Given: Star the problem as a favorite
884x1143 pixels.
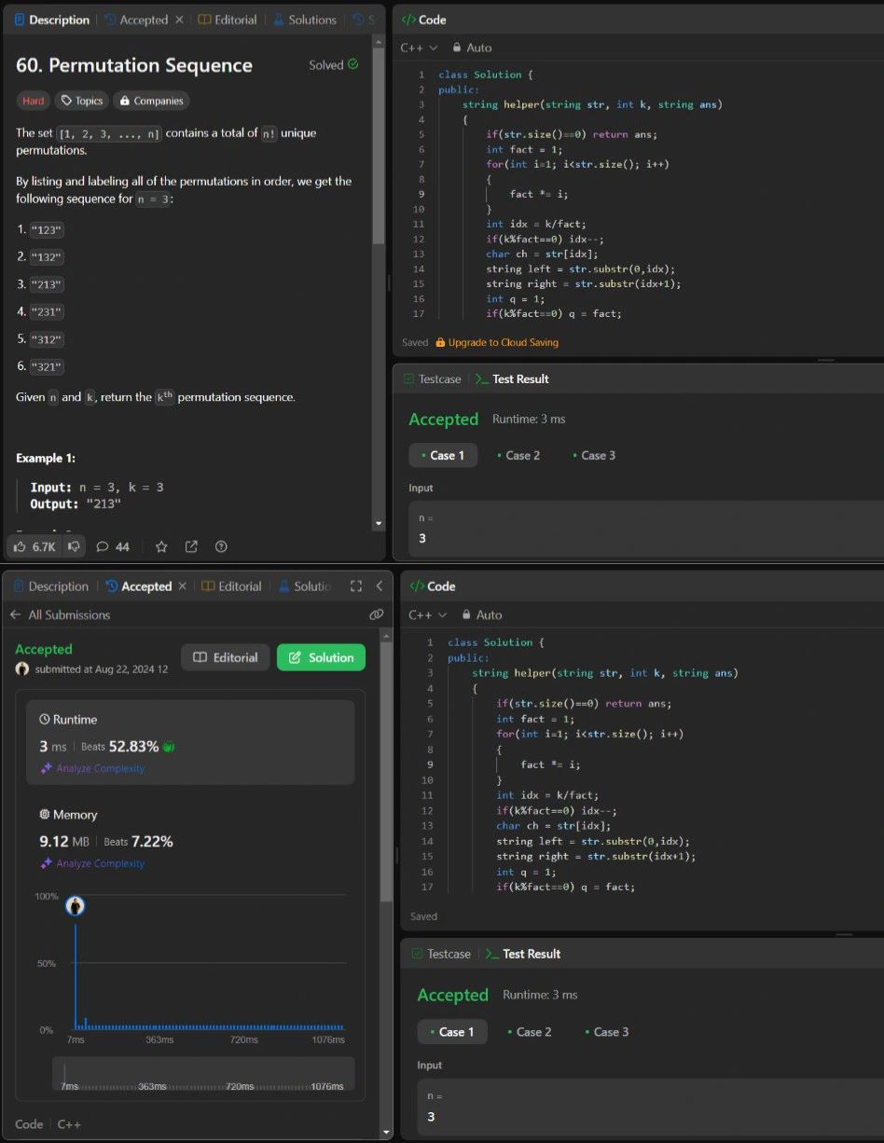Looking at the screenshot, I should coord(161,547).
